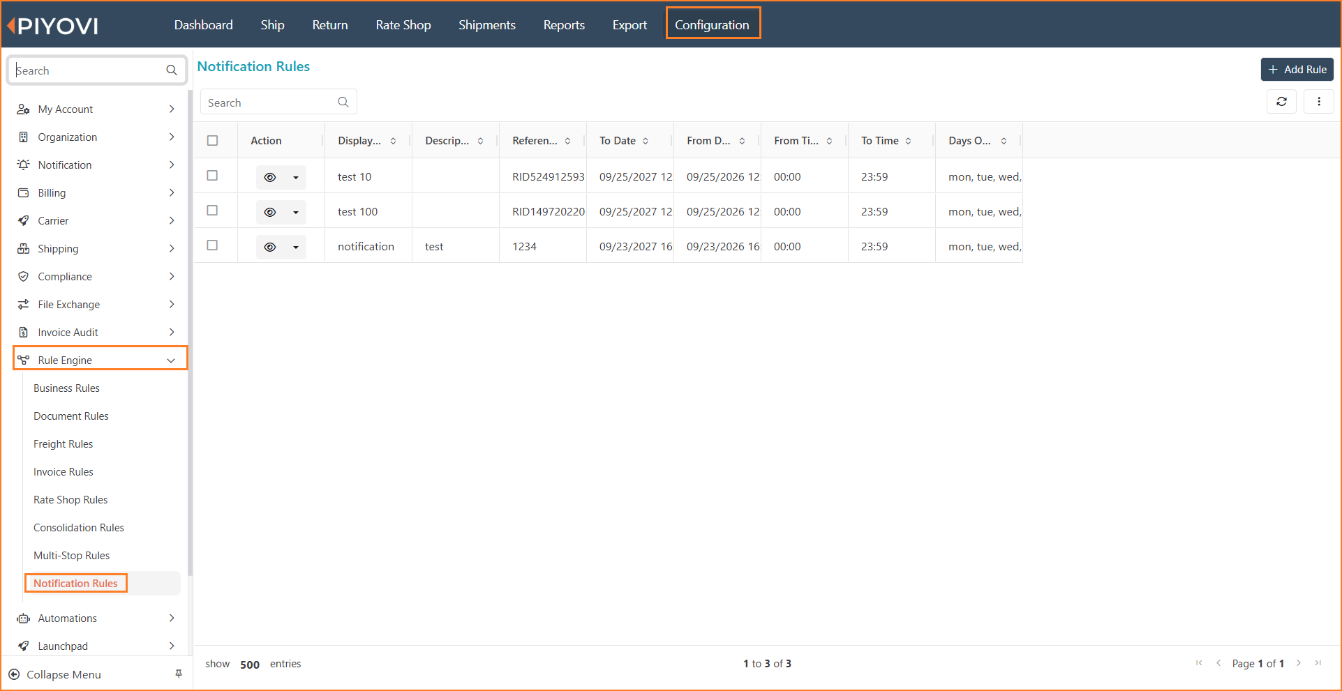Open action dropdown for notification row

click(x=296, y=247)
